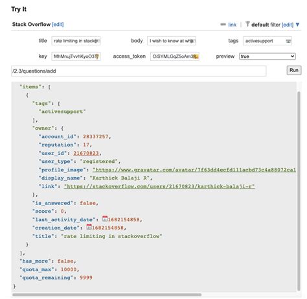Click the filter funnel icon
Image resolution: width=307 pixels, height=299 pixels.
pos(247,24)
